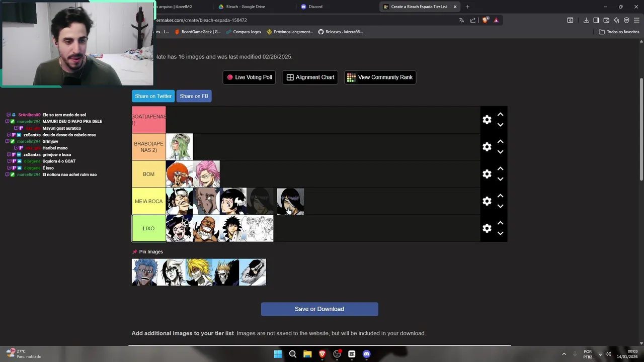
Task: Open a new browser tab
Action: pos(467,7)
